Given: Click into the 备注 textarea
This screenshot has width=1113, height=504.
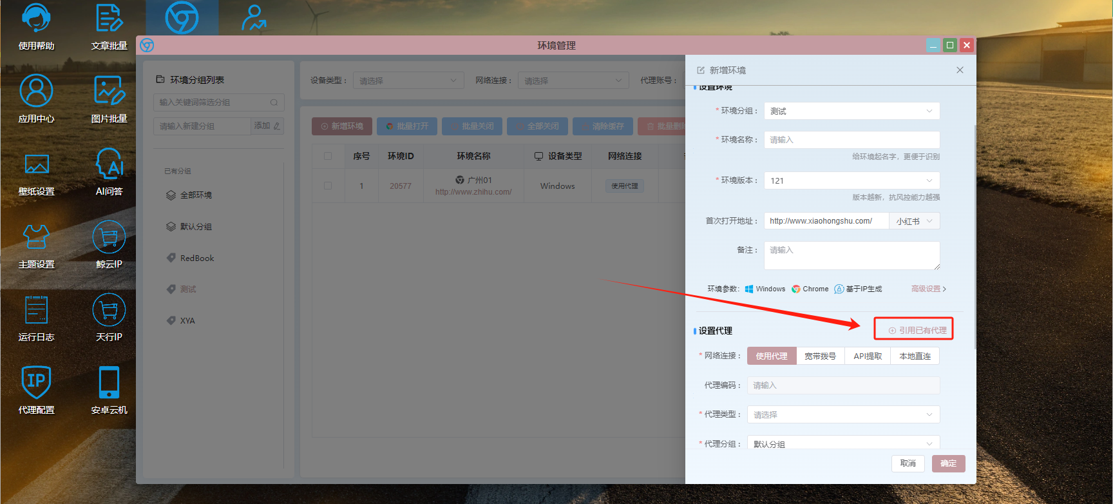Looking at the screenshot, I should 851,255.
